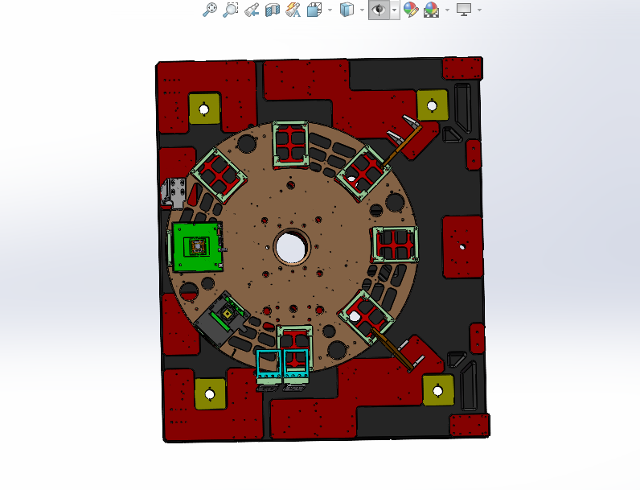Open the Display Style dropdown arrow

(362, 10)
